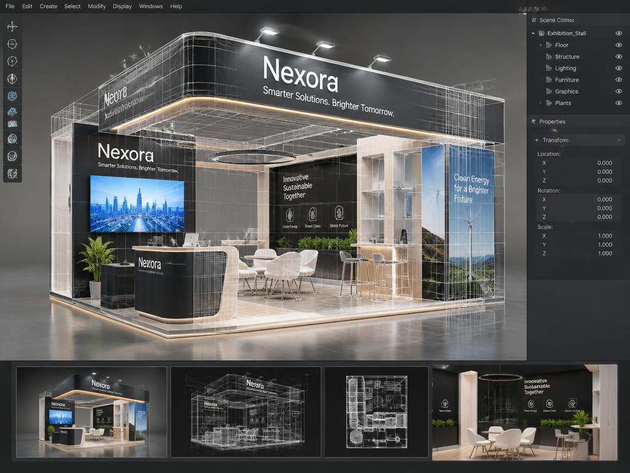Select the blue rectangular grid tool icon
This screenshot has width=630, height=473.
tap(12, 124)
